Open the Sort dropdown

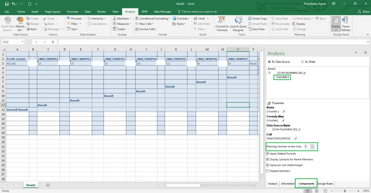pyautogui.click(x=72, y=29)
